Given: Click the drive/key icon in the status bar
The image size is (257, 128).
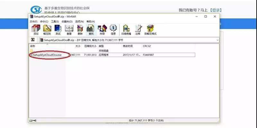Looking at the screenshot, I should [x=33, y=121].
